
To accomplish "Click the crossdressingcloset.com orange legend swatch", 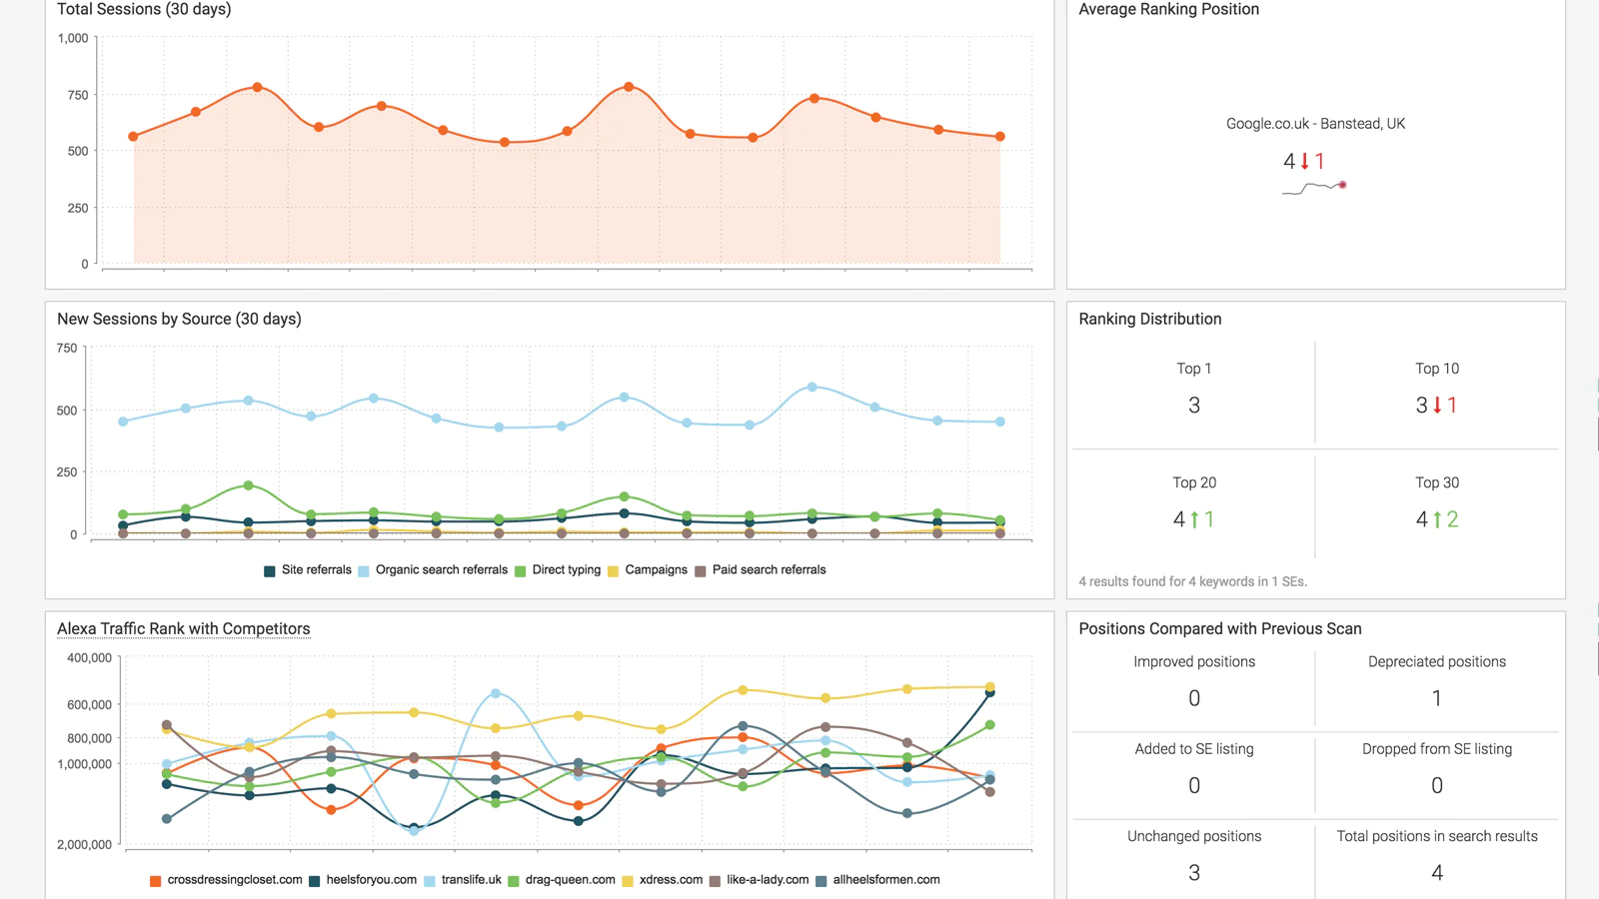I will click(156, 881).
